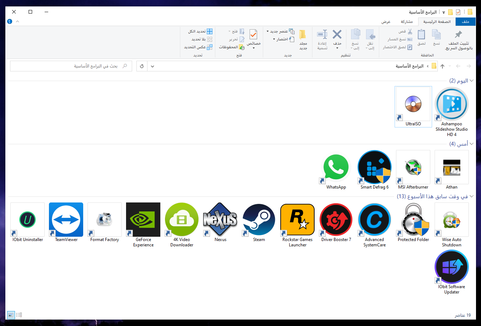Click the Refresh button by the address bar
This screenshot has height=326, width=481.
tap(142, 66)
